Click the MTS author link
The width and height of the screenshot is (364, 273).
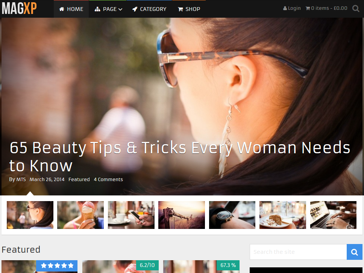[21, 180]
